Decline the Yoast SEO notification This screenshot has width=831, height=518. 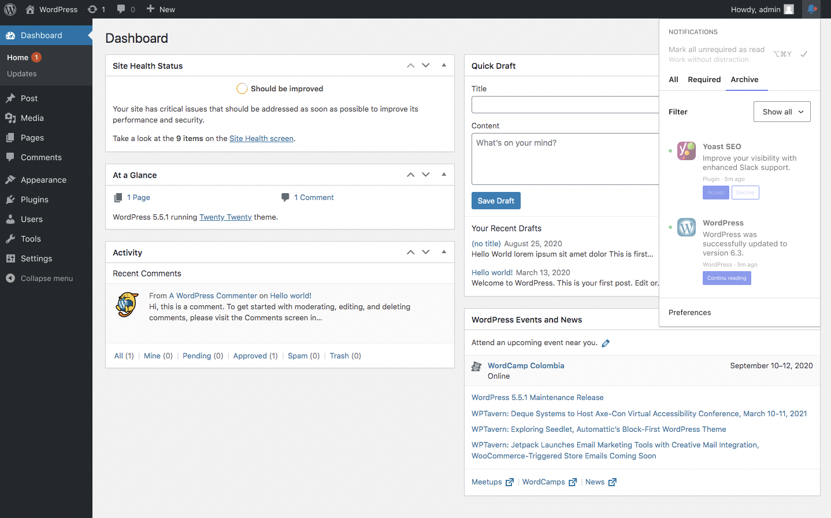pyautogui.click(x=745, y=193)
